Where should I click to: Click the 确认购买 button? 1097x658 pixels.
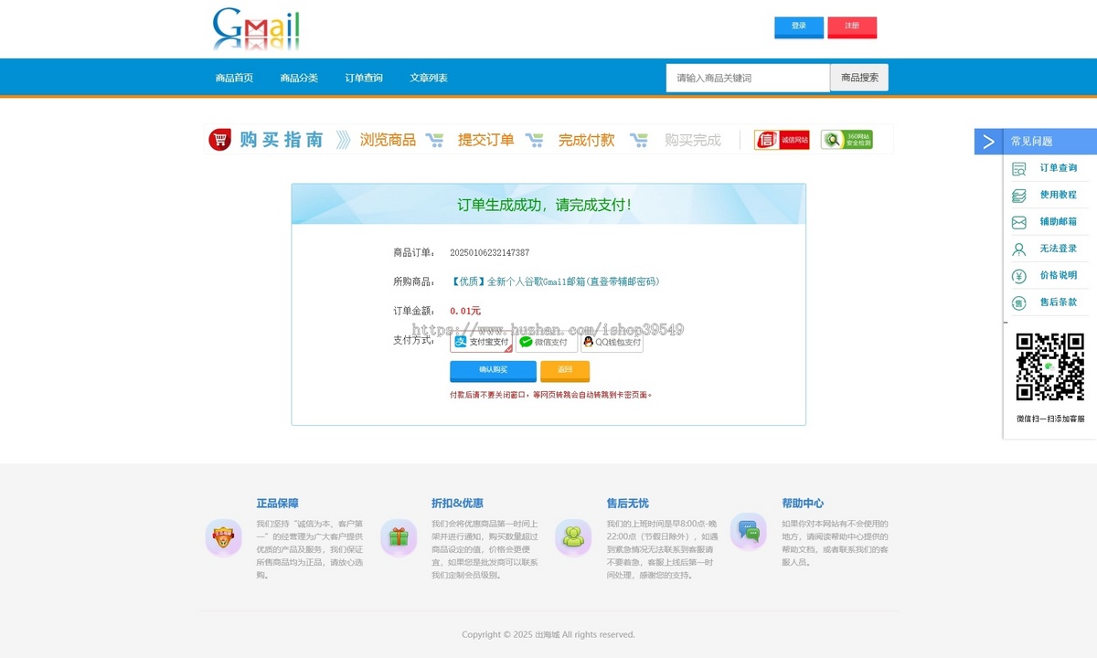point(493,370)
